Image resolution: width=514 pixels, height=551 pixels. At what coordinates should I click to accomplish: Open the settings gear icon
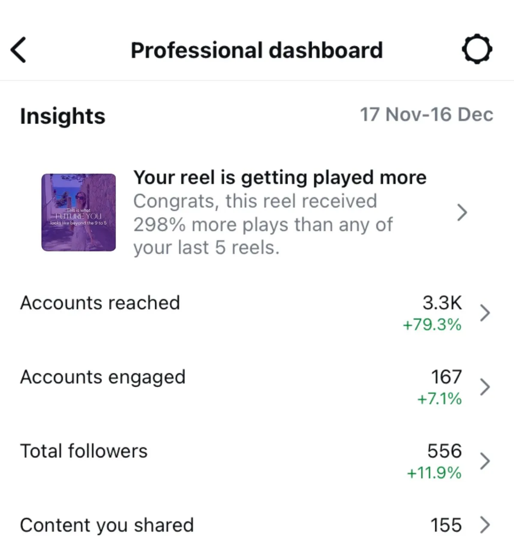pos(477,50)
